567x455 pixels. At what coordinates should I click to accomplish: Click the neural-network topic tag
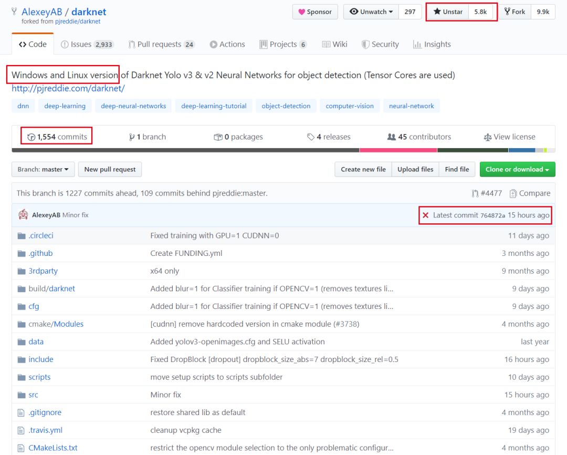(412, 106)
